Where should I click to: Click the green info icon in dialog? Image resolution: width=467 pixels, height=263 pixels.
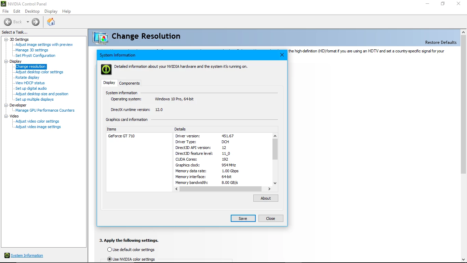[106, 69]
